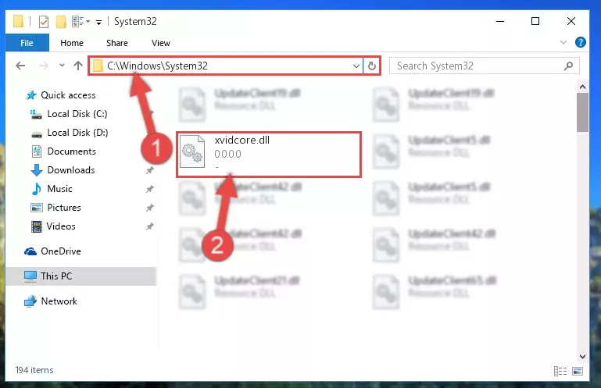Open the Recent locations dropdown arrow
601x388 pixels.
tap(62, 66)
